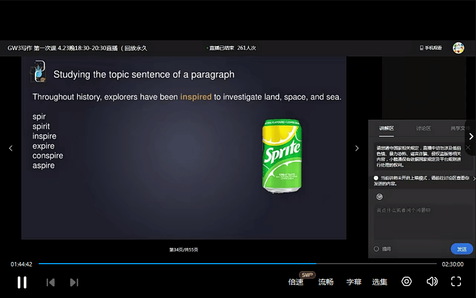
Task: Close the regulation notice banner
Action: 468,147
